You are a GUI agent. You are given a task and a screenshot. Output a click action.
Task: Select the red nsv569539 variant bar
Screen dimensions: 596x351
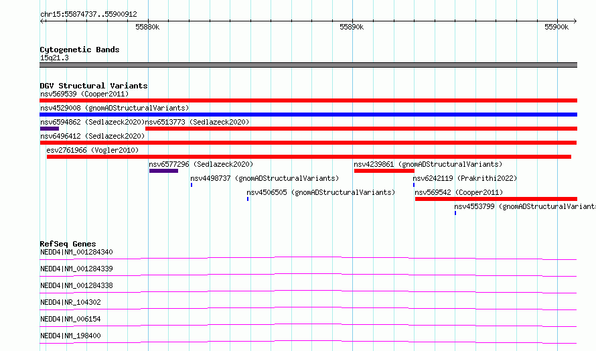click(x=308, y=100)
